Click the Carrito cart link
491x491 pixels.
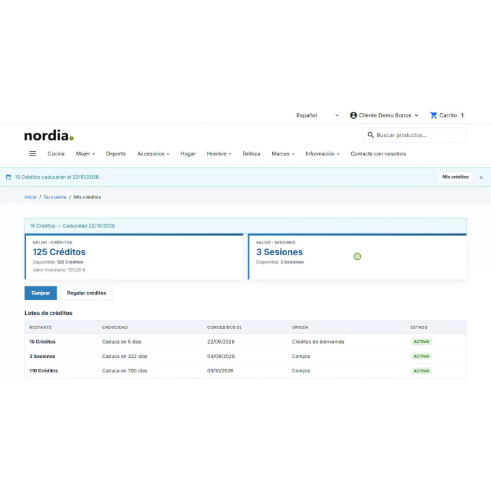pos(447,115)
